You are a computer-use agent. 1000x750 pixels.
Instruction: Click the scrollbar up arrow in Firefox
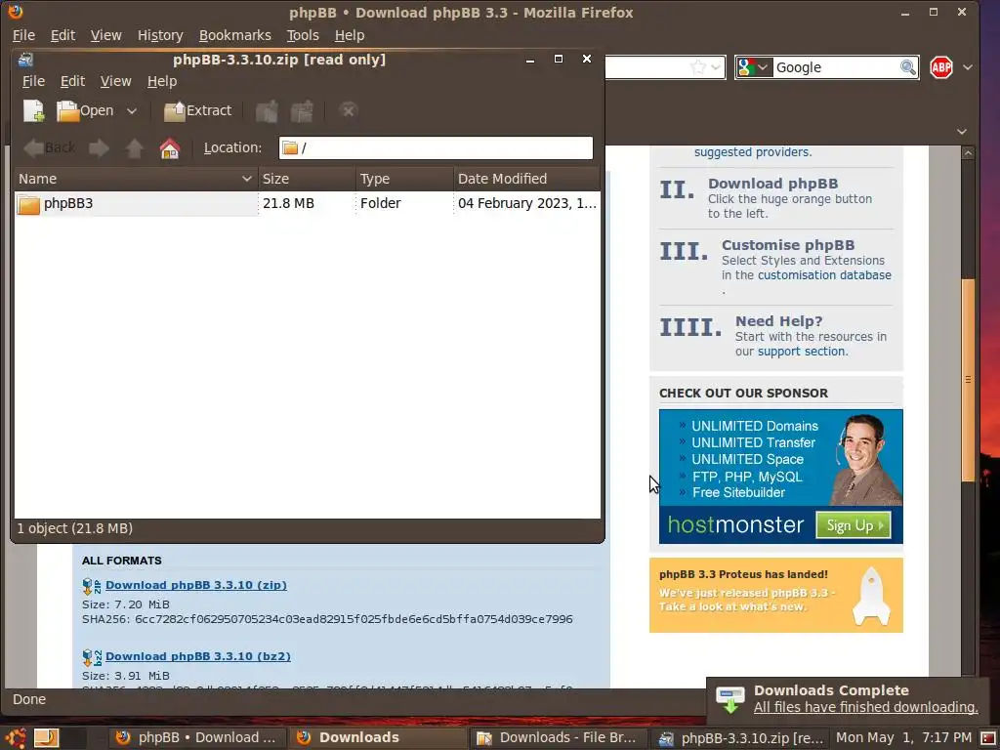[968, 153]
